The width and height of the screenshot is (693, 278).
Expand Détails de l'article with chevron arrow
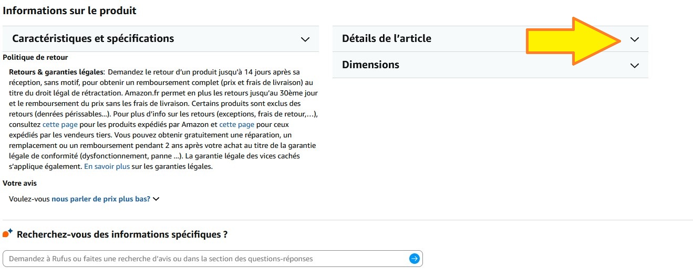[635, 39]
